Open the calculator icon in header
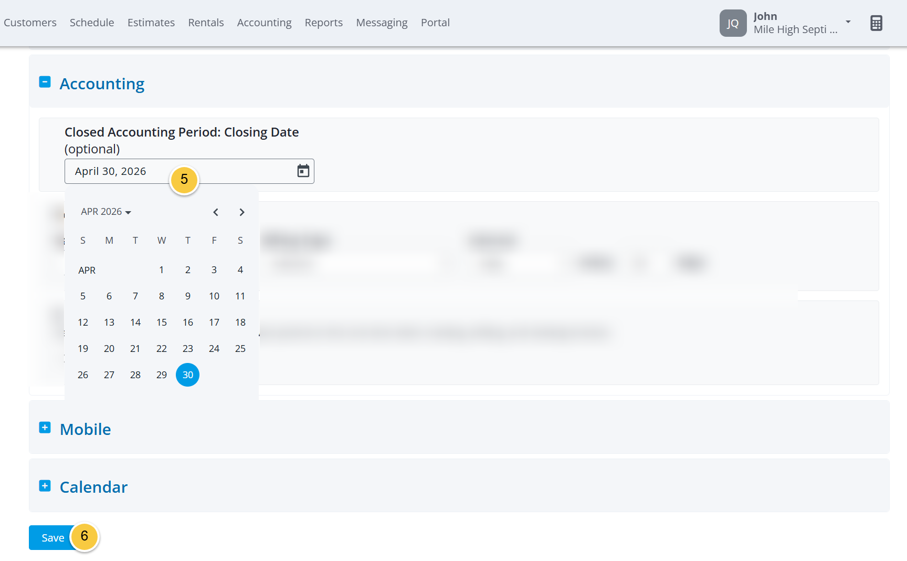 pyautogui.click(x=876, y=23)
